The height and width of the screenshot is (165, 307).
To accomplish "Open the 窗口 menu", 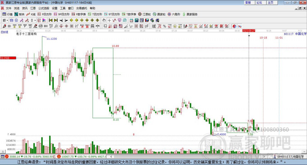I will [71, 8].
